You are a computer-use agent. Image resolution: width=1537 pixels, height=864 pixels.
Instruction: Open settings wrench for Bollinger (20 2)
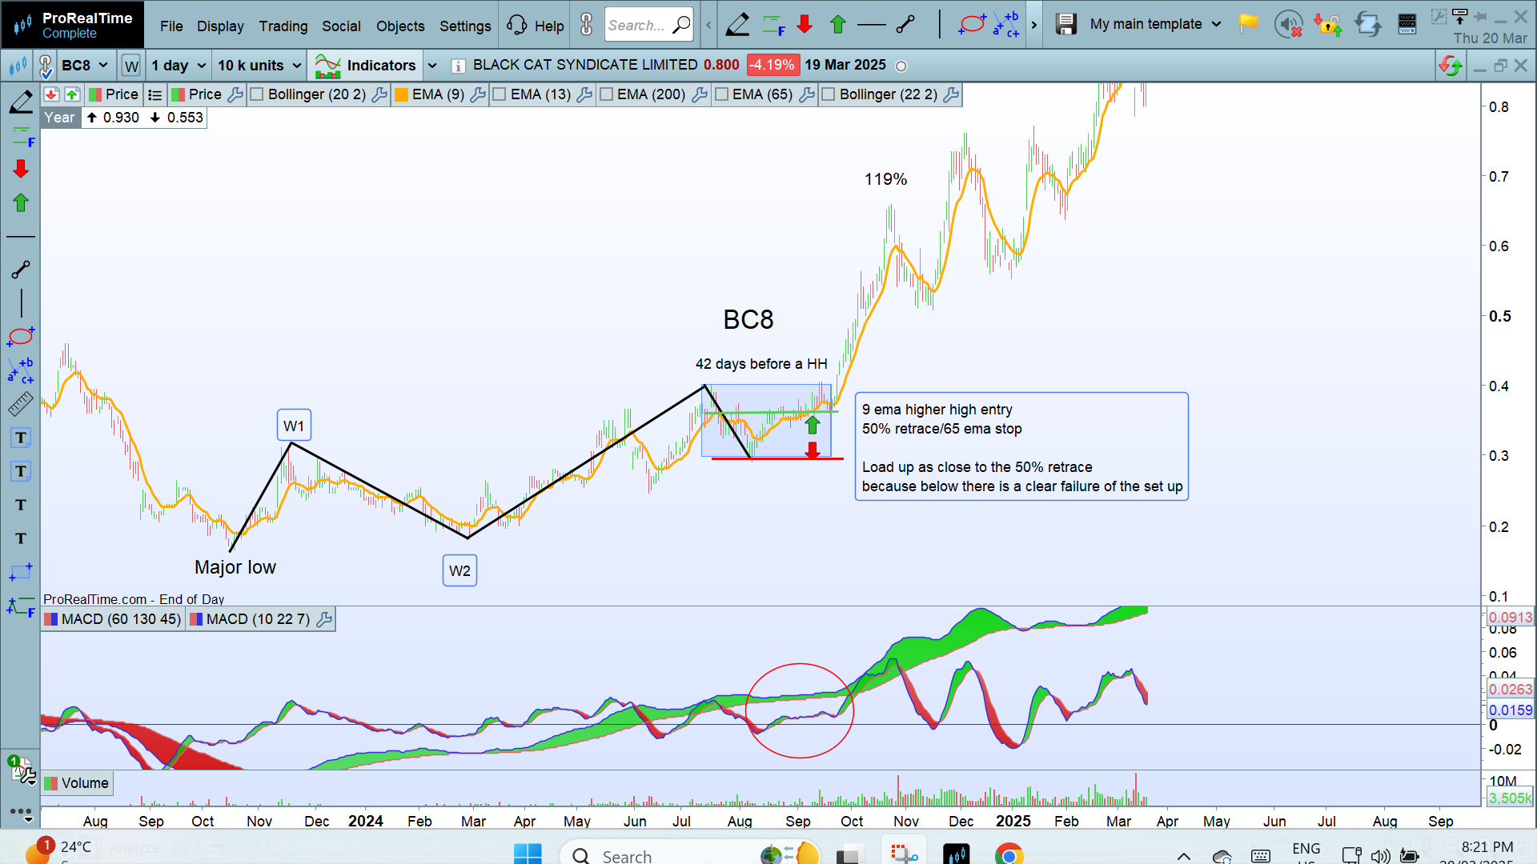click(x=379, y=94)
